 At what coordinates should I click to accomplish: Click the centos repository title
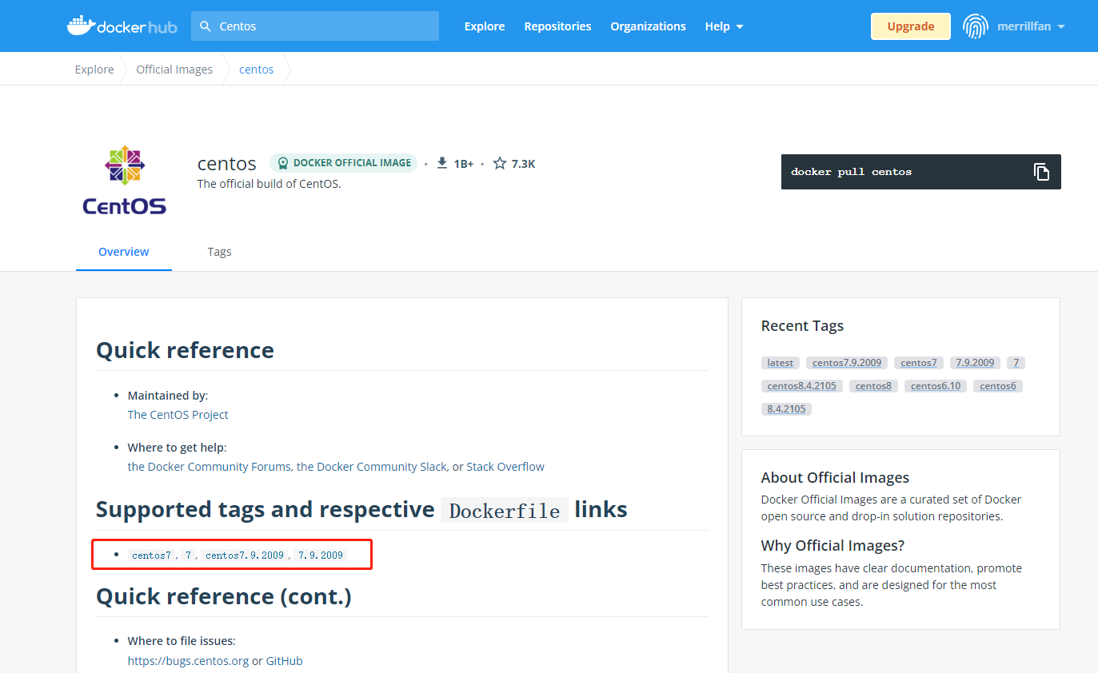pos(227,164)
